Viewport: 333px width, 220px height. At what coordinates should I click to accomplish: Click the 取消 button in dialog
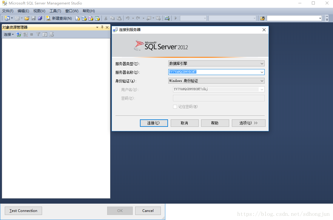point(184,123)
